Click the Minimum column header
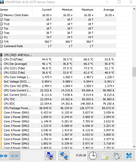The image size is (136, 162). click(x=64, y=10)
